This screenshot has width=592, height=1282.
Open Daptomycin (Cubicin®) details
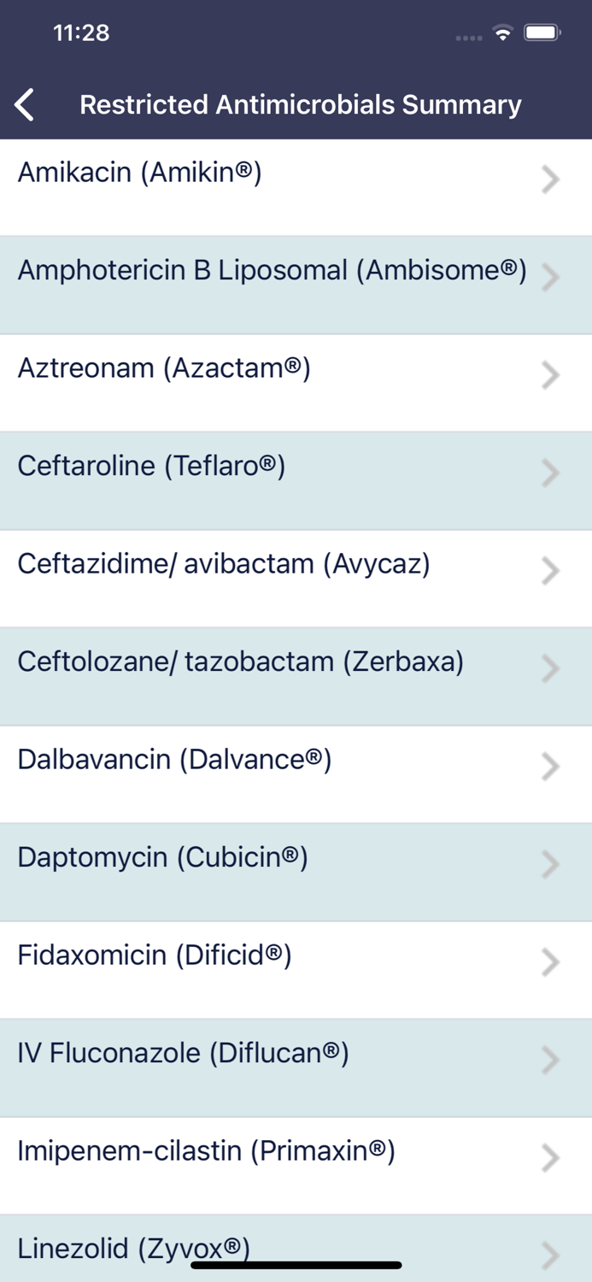click(162, 857)
